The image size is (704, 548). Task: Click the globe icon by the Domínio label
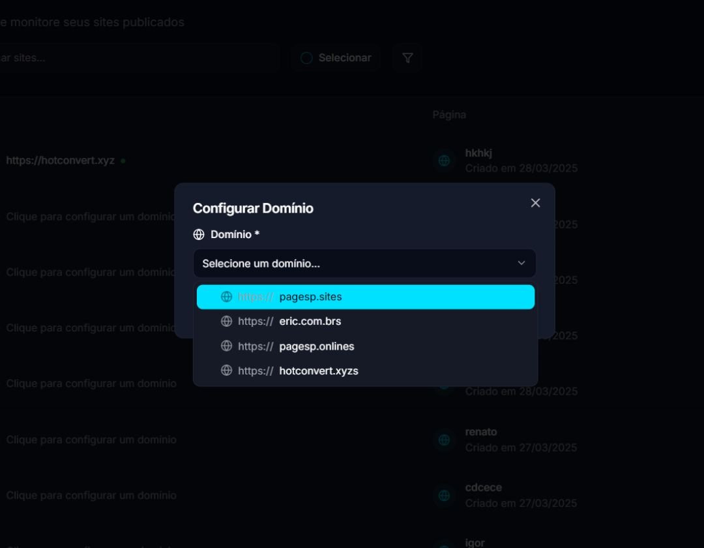pyautogui.click(x=199, y=235)
